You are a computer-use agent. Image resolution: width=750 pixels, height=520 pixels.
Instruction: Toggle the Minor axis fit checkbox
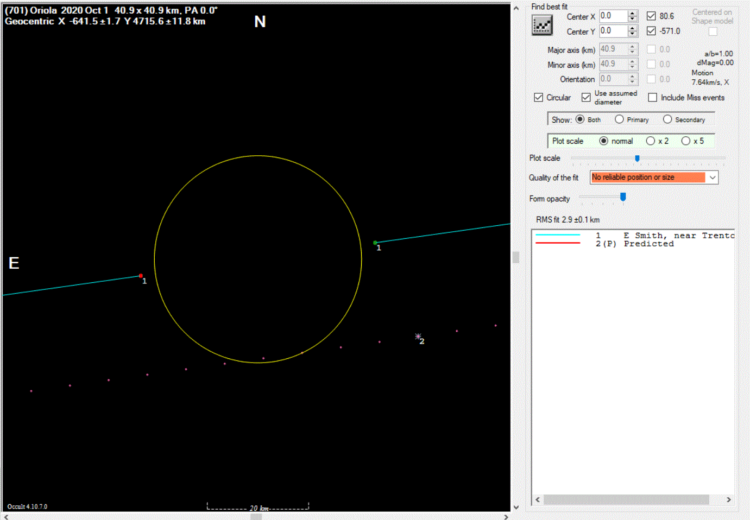[651, 64]
